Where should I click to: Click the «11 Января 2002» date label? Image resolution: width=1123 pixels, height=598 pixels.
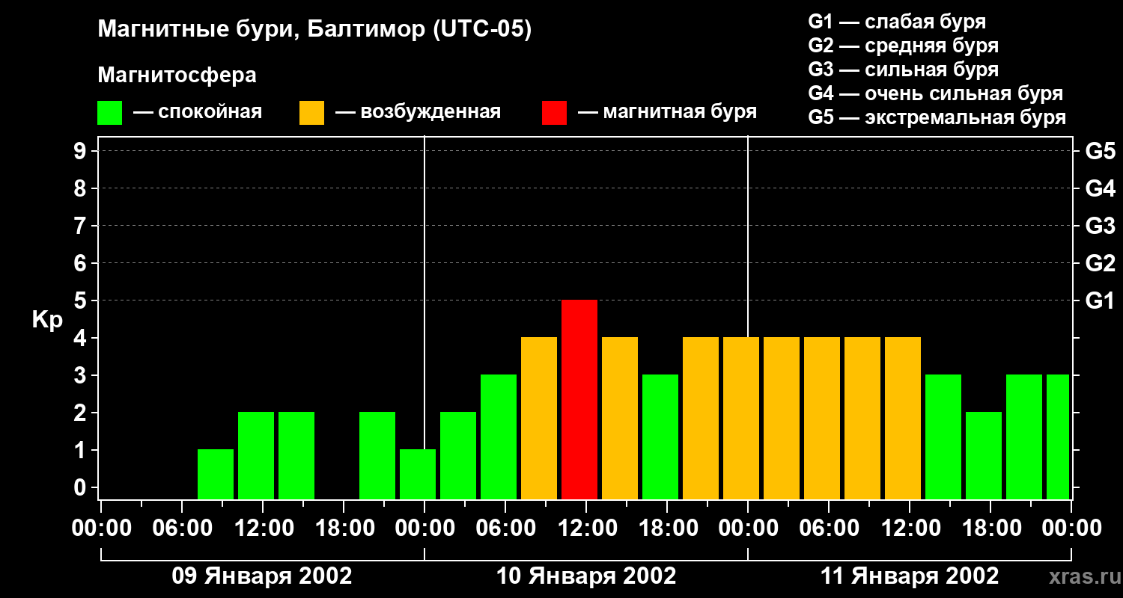coord(910,576)
